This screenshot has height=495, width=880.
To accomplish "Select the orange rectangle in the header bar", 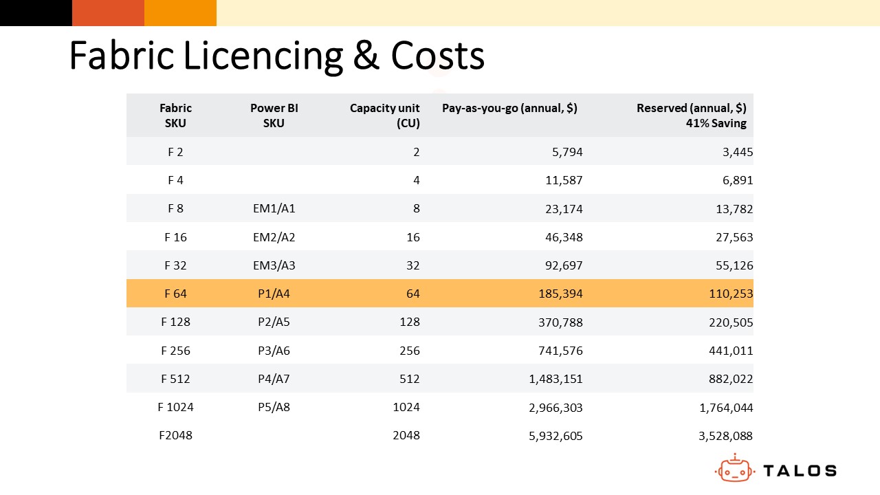I will (x=180, y=12).
